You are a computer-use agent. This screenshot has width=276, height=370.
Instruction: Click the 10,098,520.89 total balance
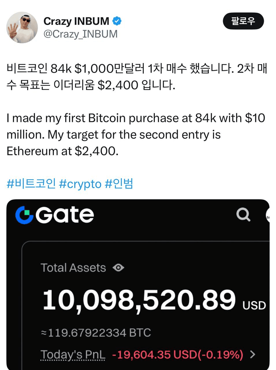pyautogui.click(x=139, y=300)
